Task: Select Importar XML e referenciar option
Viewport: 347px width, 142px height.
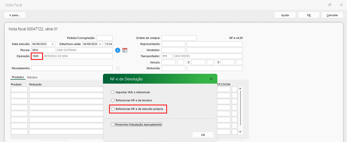Action: (113, 92)
